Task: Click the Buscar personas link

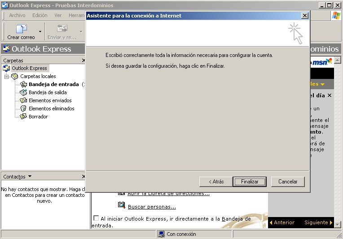Action: point(152,207)
